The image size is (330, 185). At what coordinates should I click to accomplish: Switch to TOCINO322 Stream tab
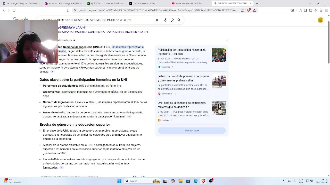(x=105, y=3)
